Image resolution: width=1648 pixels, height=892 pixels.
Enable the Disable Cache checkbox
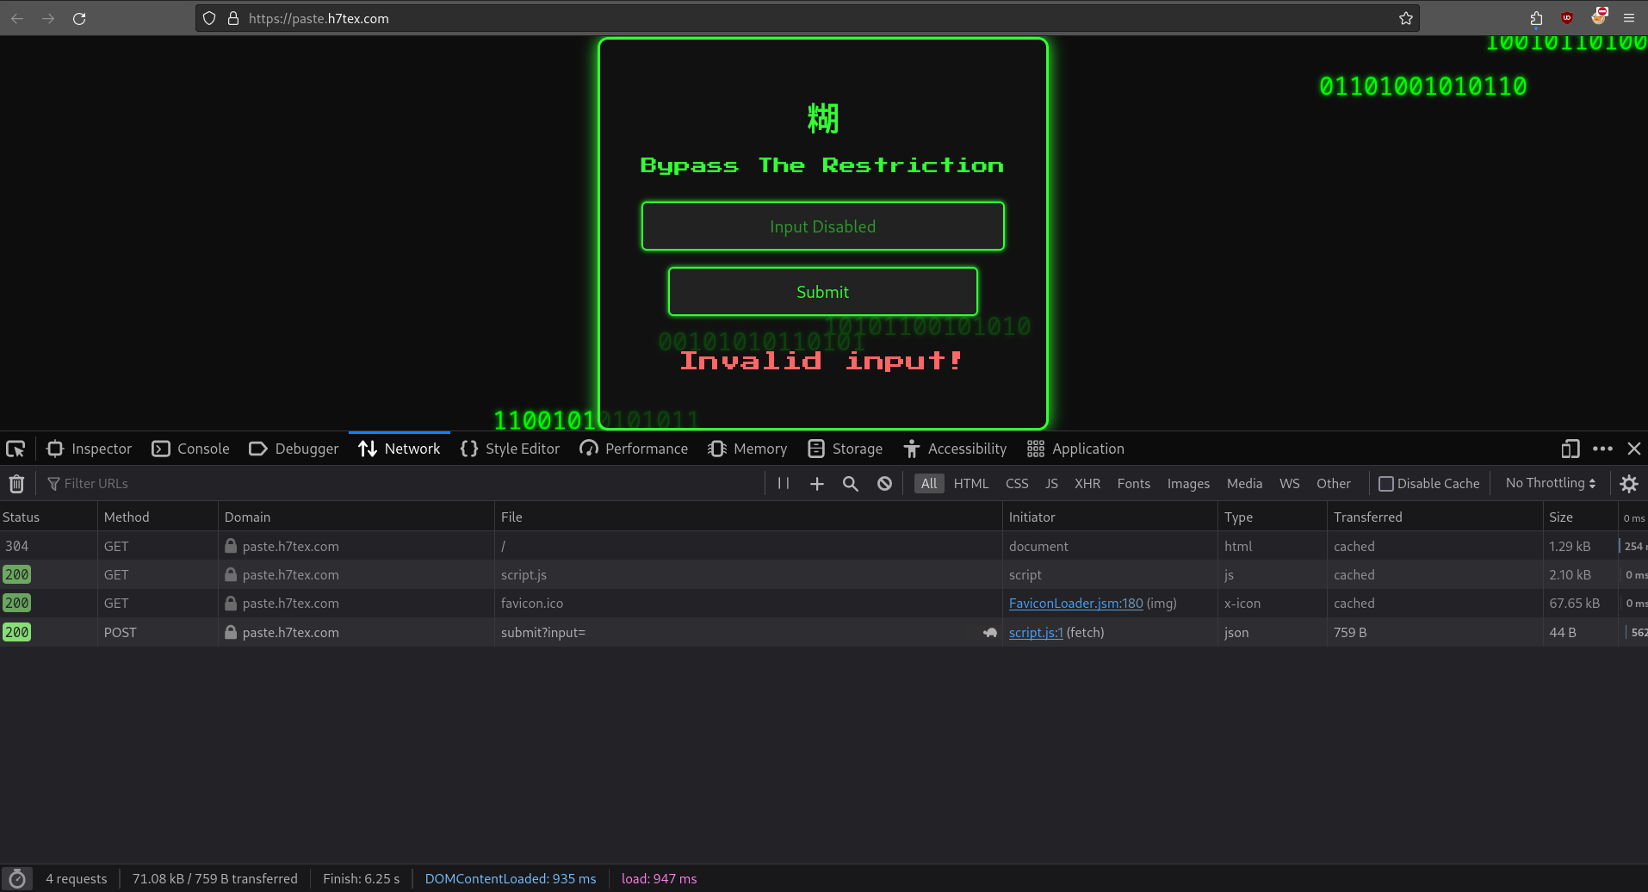[1386, 484]
